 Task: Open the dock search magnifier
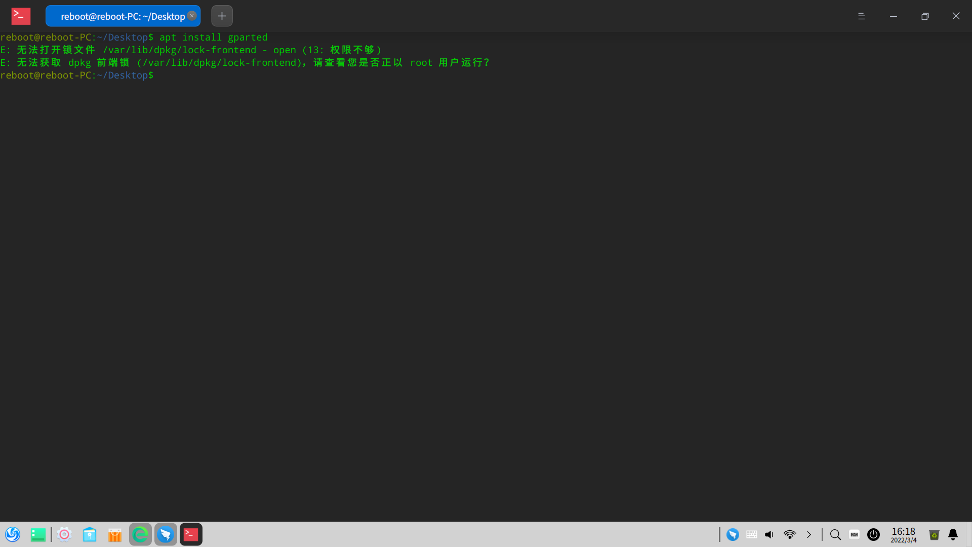835,534
